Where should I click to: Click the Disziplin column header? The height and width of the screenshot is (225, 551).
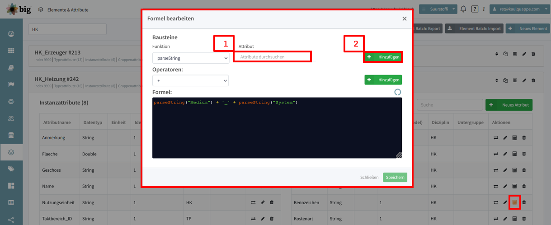point(440,122)
